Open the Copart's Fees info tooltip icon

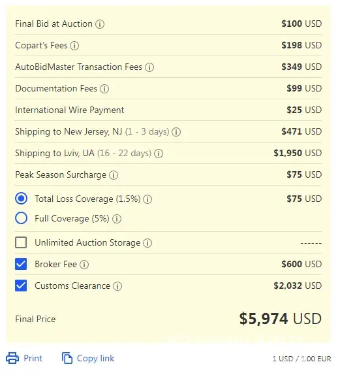(74, 46)
